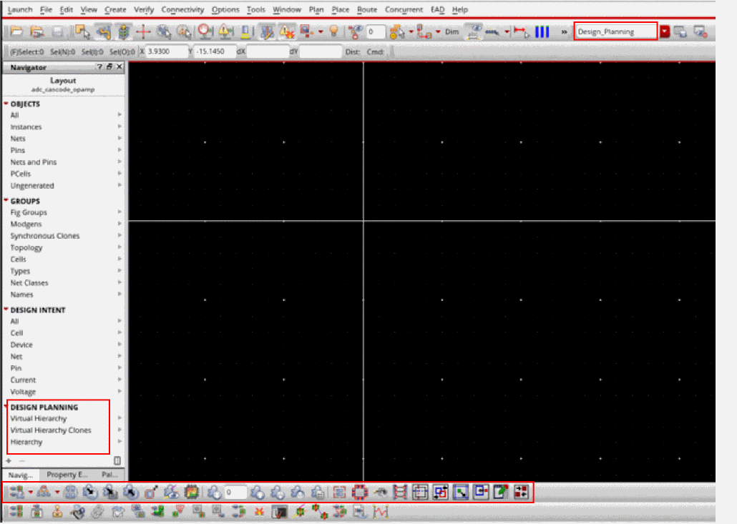
Task: Open the Route menu
Action: pos(367,9)
